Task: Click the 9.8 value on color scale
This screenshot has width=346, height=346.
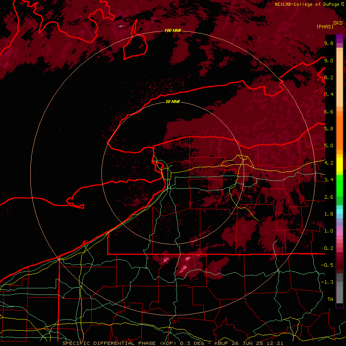Action: (329, 43)
